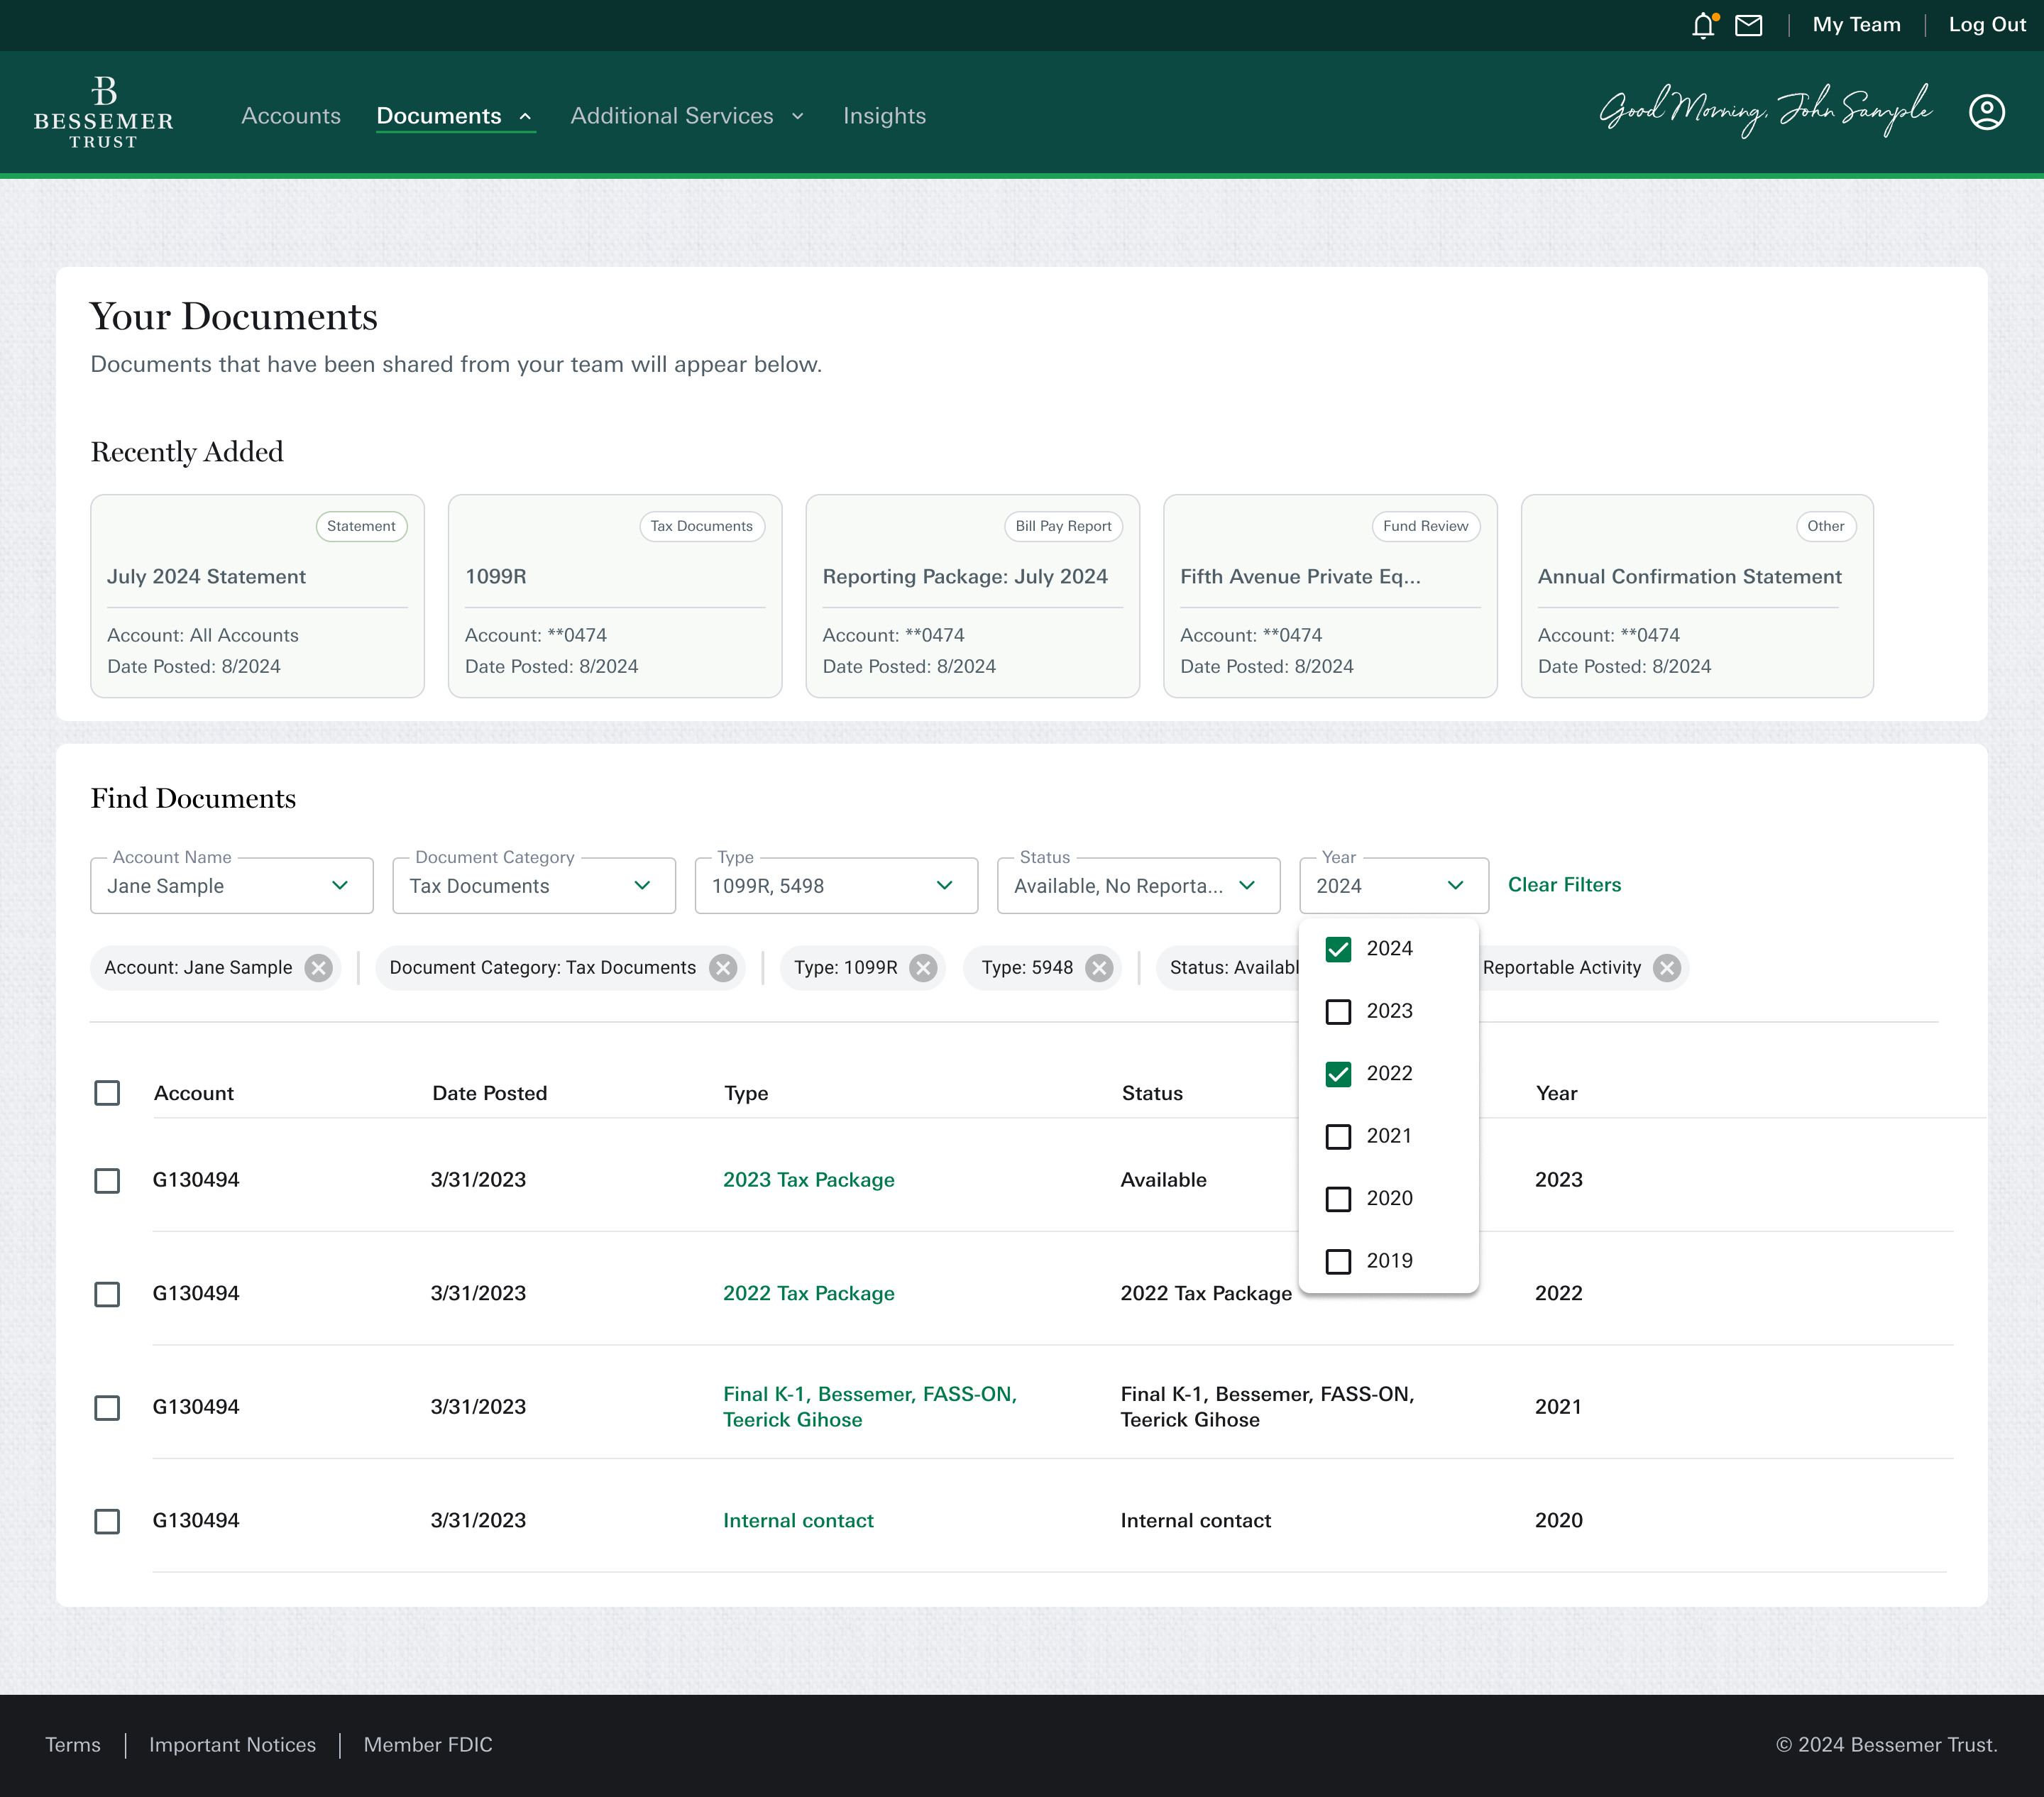Image resolution: width=2044 pixels, height=1797 pixels.
Task: Remove the Document Category: Tax Documents chip
Action: pos(723,968)
